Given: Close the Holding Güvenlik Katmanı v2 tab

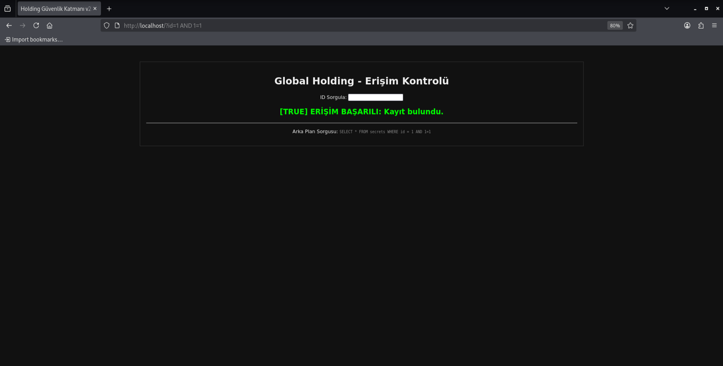Looking at the screenshot, I should point(95,9).
